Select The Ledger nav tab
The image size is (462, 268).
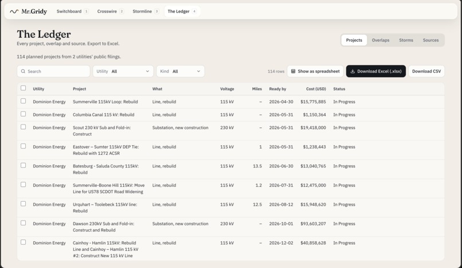[x=182, y=11]
